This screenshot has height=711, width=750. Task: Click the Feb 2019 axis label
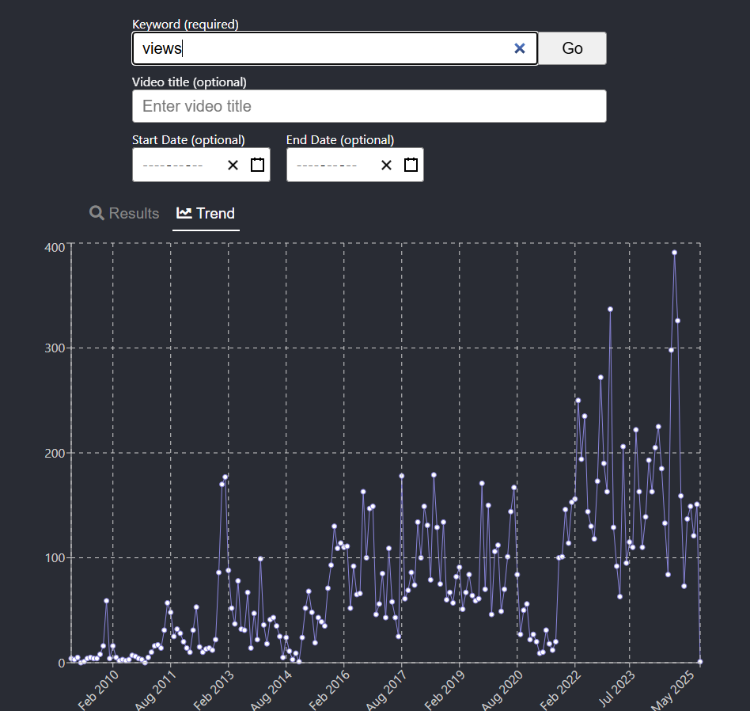point(445,689)
